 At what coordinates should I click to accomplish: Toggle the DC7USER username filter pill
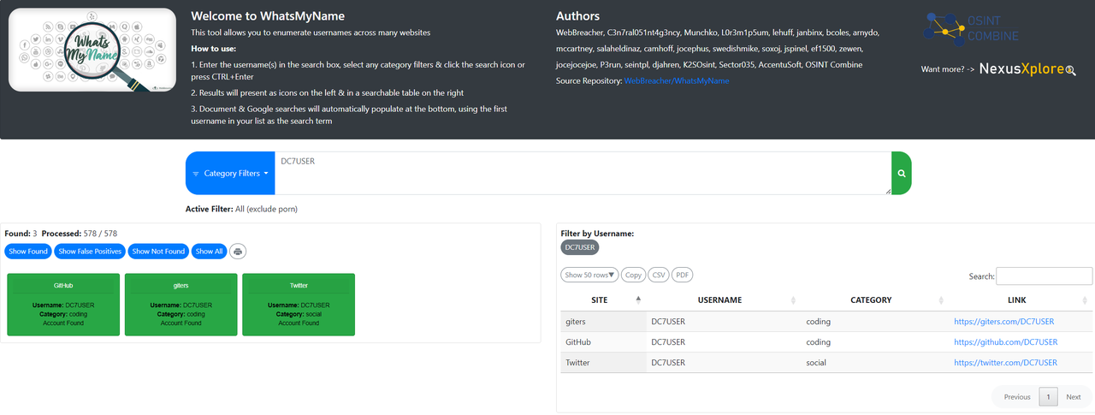pos(579,247)
